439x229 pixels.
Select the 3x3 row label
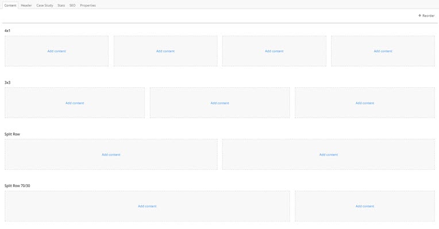click(x=7, y=83)
